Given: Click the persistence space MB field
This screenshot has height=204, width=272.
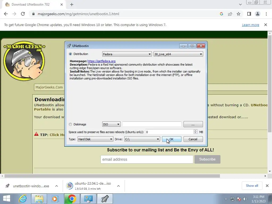Looking at the screenshot, I should (x=169, y=132).
